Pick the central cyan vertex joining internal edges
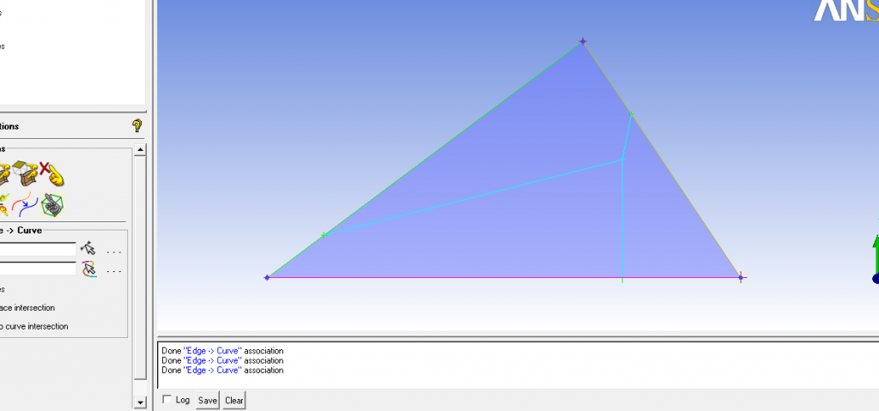 (622, 160)
